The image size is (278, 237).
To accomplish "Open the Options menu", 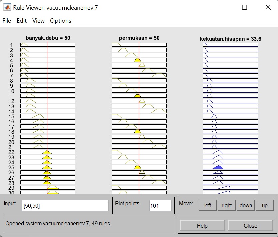I will (61, 21).
